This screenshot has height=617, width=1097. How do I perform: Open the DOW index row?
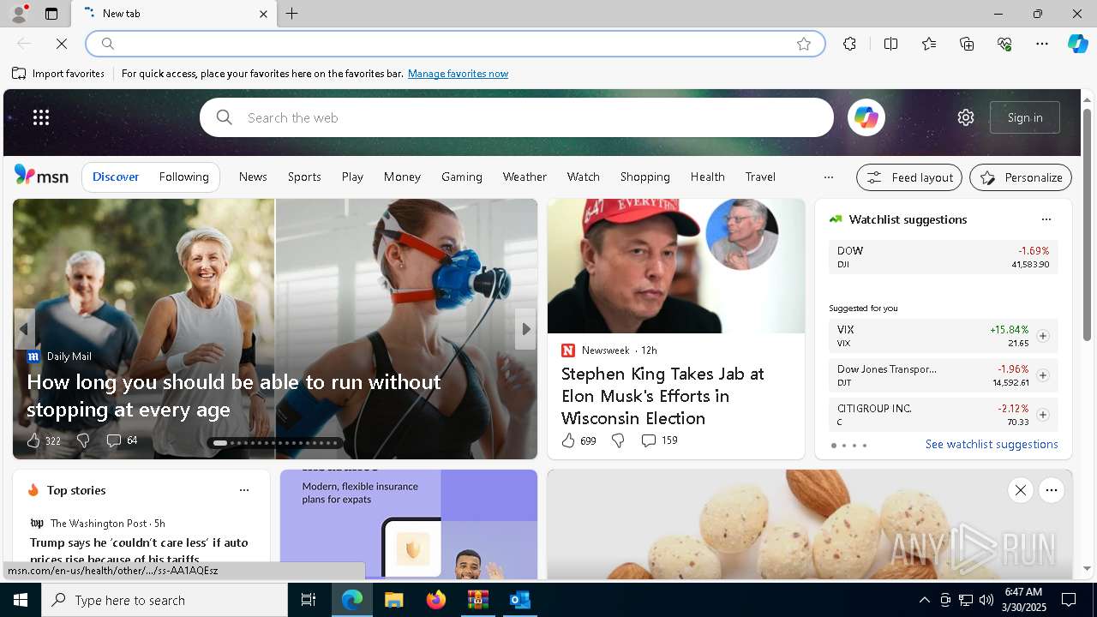click(x=943, y=257)
